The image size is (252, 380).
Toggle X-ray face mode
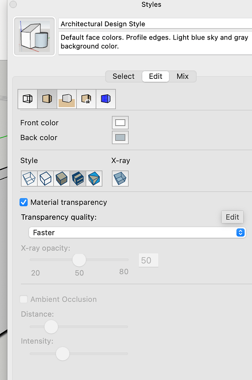[x=120, y=178]
